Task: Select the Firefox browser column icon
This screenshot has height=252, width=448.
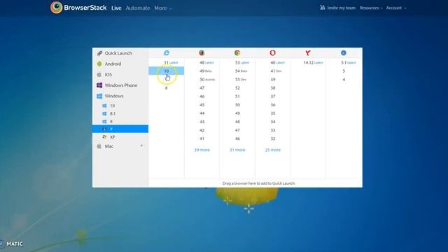Action: point(202,53)
